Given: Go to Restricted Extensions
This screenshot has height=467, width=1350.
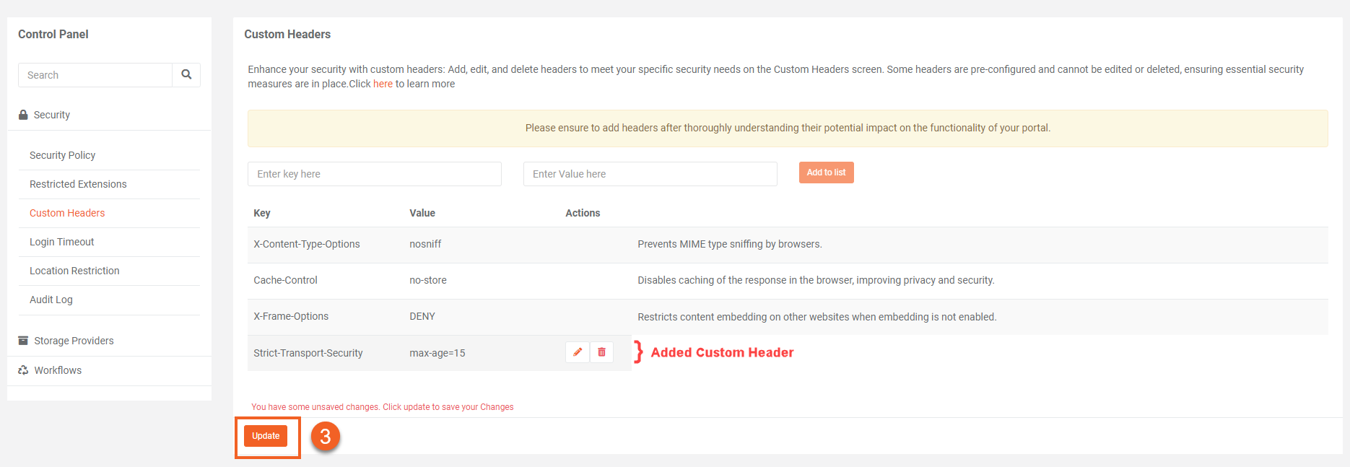Looking at the screenshot, I should click(78, 184).
